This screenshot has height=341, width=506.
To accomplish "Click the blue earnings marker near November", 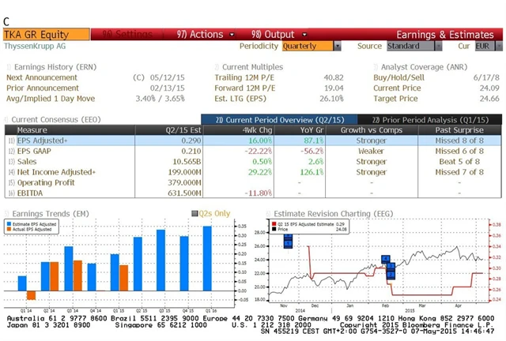I will click(x=288, y=240).
